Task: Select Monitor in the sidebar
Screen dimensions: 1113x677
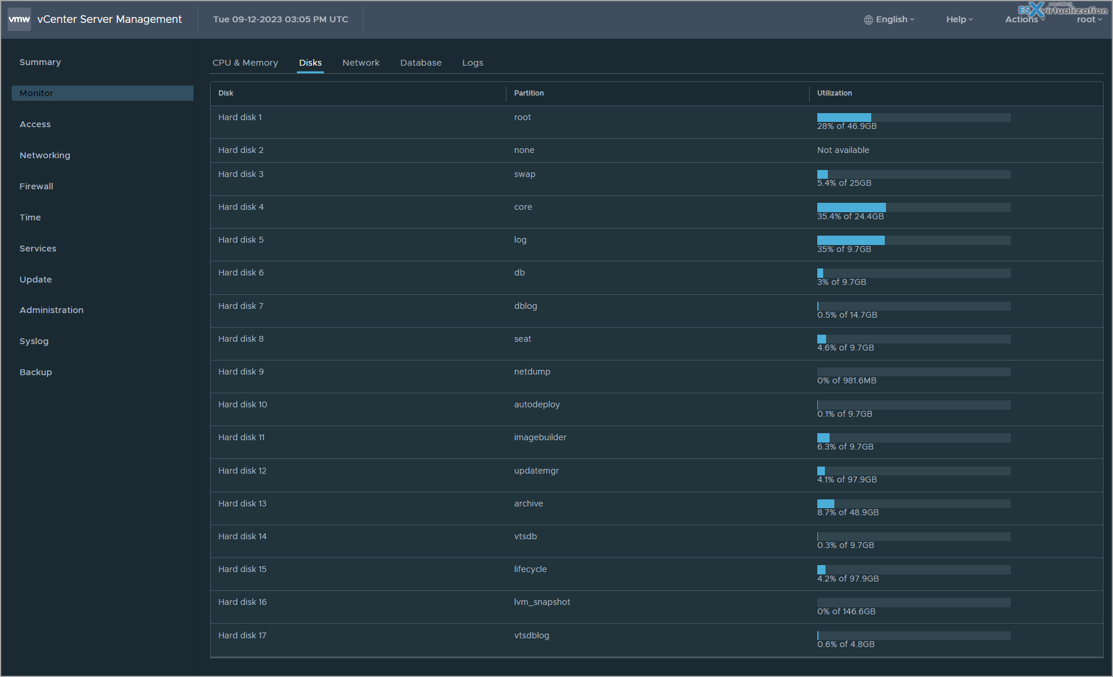Action: coord(103,93)
